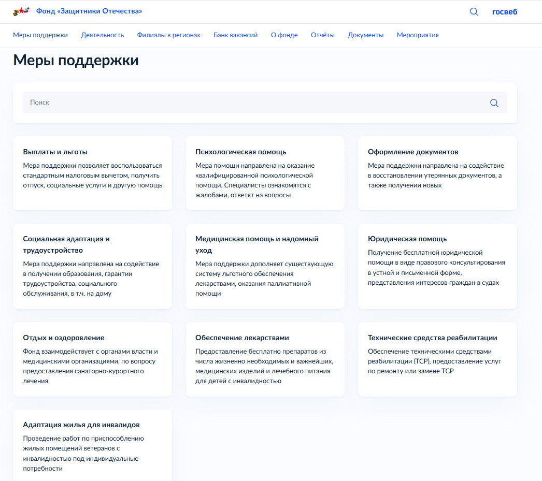This screenshot has width=542, height=481.
Task: Click the Меры поддержки page heading
Action: (76, 61)
